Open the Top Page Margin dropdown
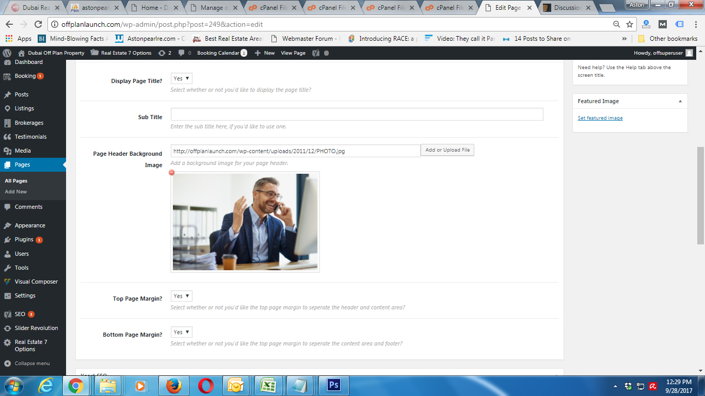Viewport: 705px width, 396px height. [x=182, y=296]
